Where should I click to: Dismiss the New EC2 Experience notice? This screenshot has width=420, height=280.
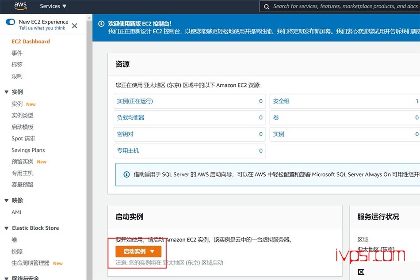[x=74, y=26]
